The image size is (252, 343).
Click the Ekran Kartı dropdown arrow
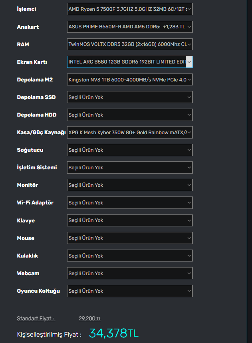tap(189, 62)
